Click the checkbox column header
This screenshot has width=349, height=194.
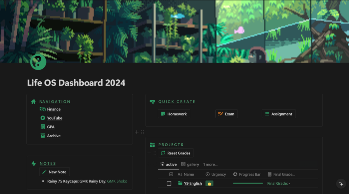coord(171,175)
